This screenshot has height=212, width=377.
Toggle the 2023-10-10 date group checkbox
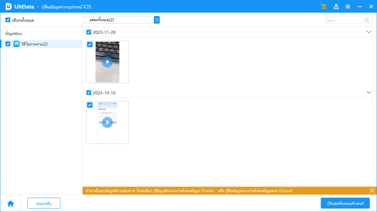(89, 92)
